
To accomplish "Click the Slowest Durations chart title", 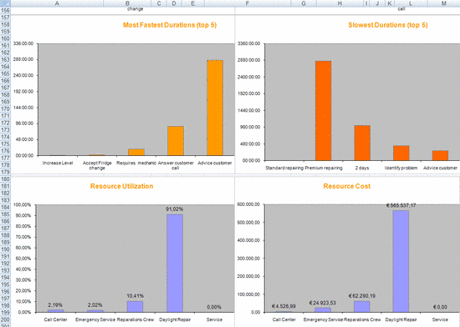I will [388, 25].
